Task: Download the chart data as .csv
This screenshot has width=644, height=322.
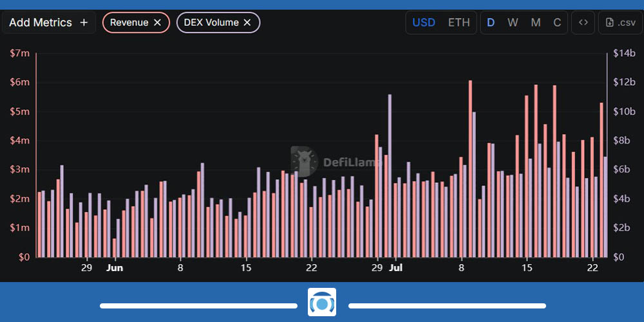Action: point(620,23)
